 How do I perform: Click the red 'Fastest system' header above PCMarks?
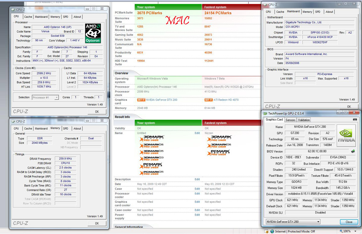[231, 7]
